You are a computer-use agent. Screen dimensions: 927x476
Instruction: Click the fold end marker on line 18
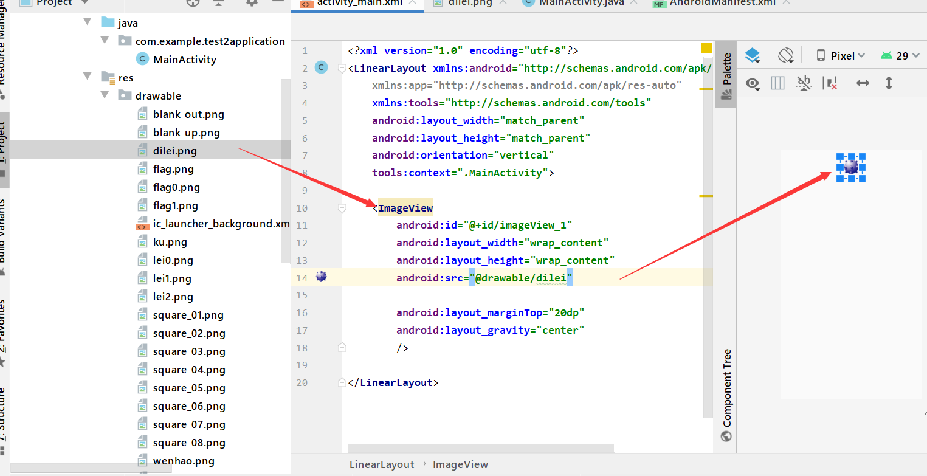(342, 348)
